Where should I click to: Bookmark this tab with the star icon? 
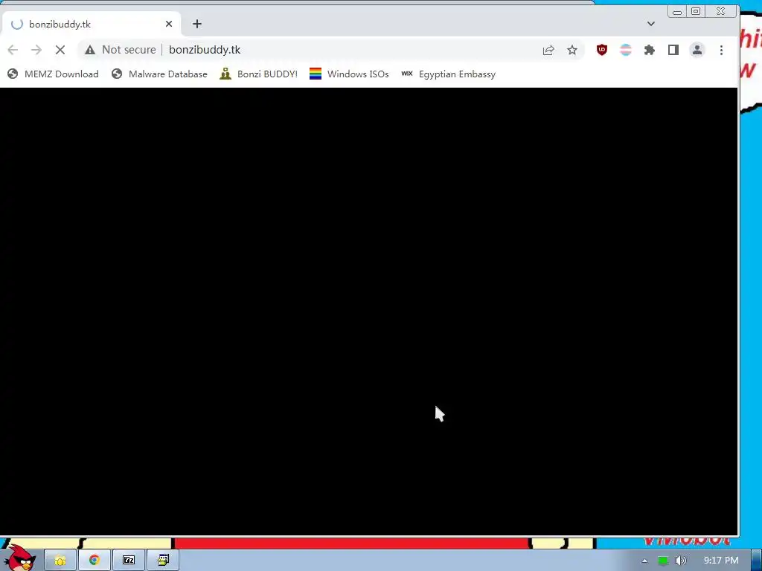pyautogui.click(x=572, y=50)
